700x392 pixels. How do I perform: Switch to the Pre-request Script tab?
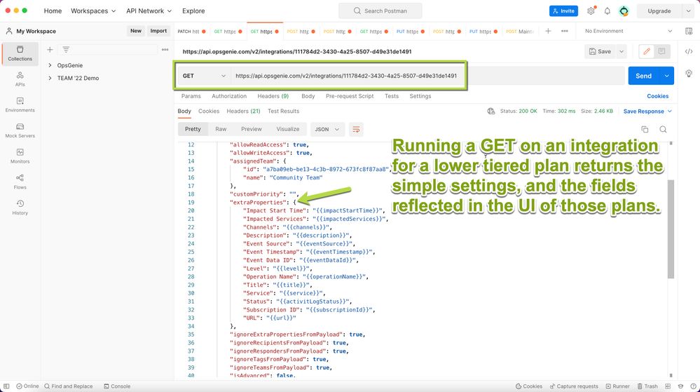coord(350,96)
